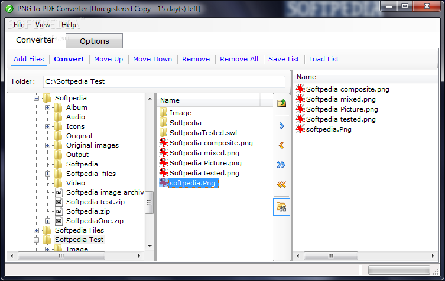Click the Image folder icon in middle list

pyautogui.click(x=164, y=113)
